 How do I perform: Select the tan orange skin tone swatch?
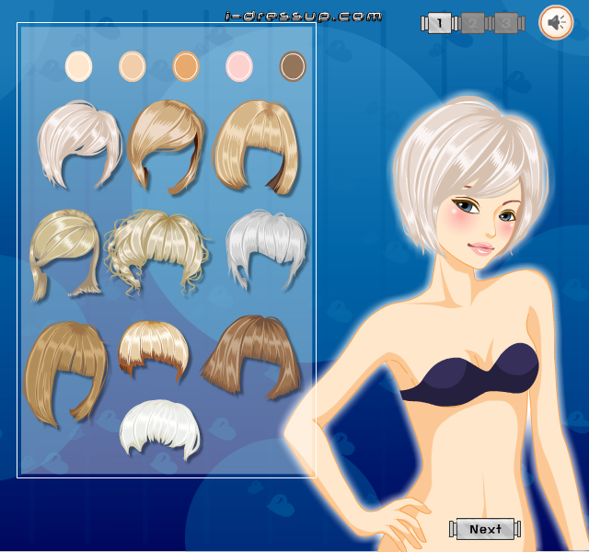click(186, 66)
